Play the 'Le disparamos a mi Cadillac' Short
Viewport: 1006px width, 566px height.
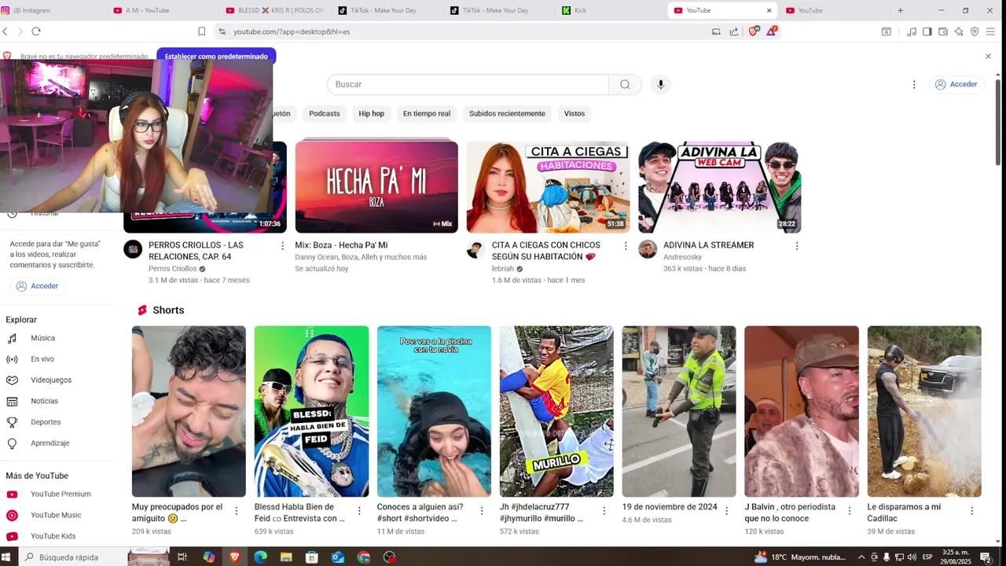[924, 411]
